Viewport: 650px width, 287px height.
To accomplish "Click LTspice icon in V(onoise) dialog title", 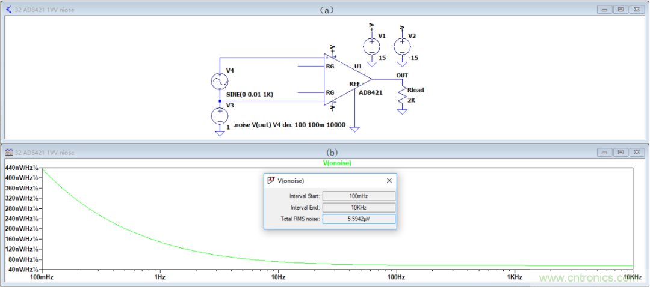I will [x=271, y=180].
